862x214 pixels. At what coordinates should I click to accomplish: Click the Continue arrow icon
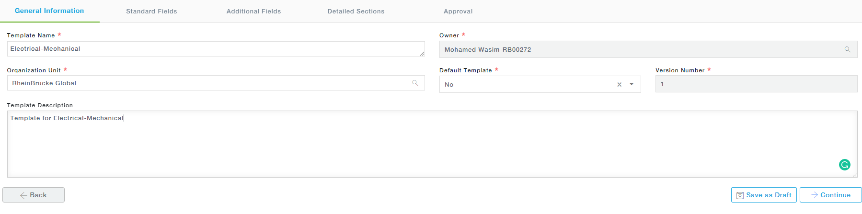click(814, 195)
